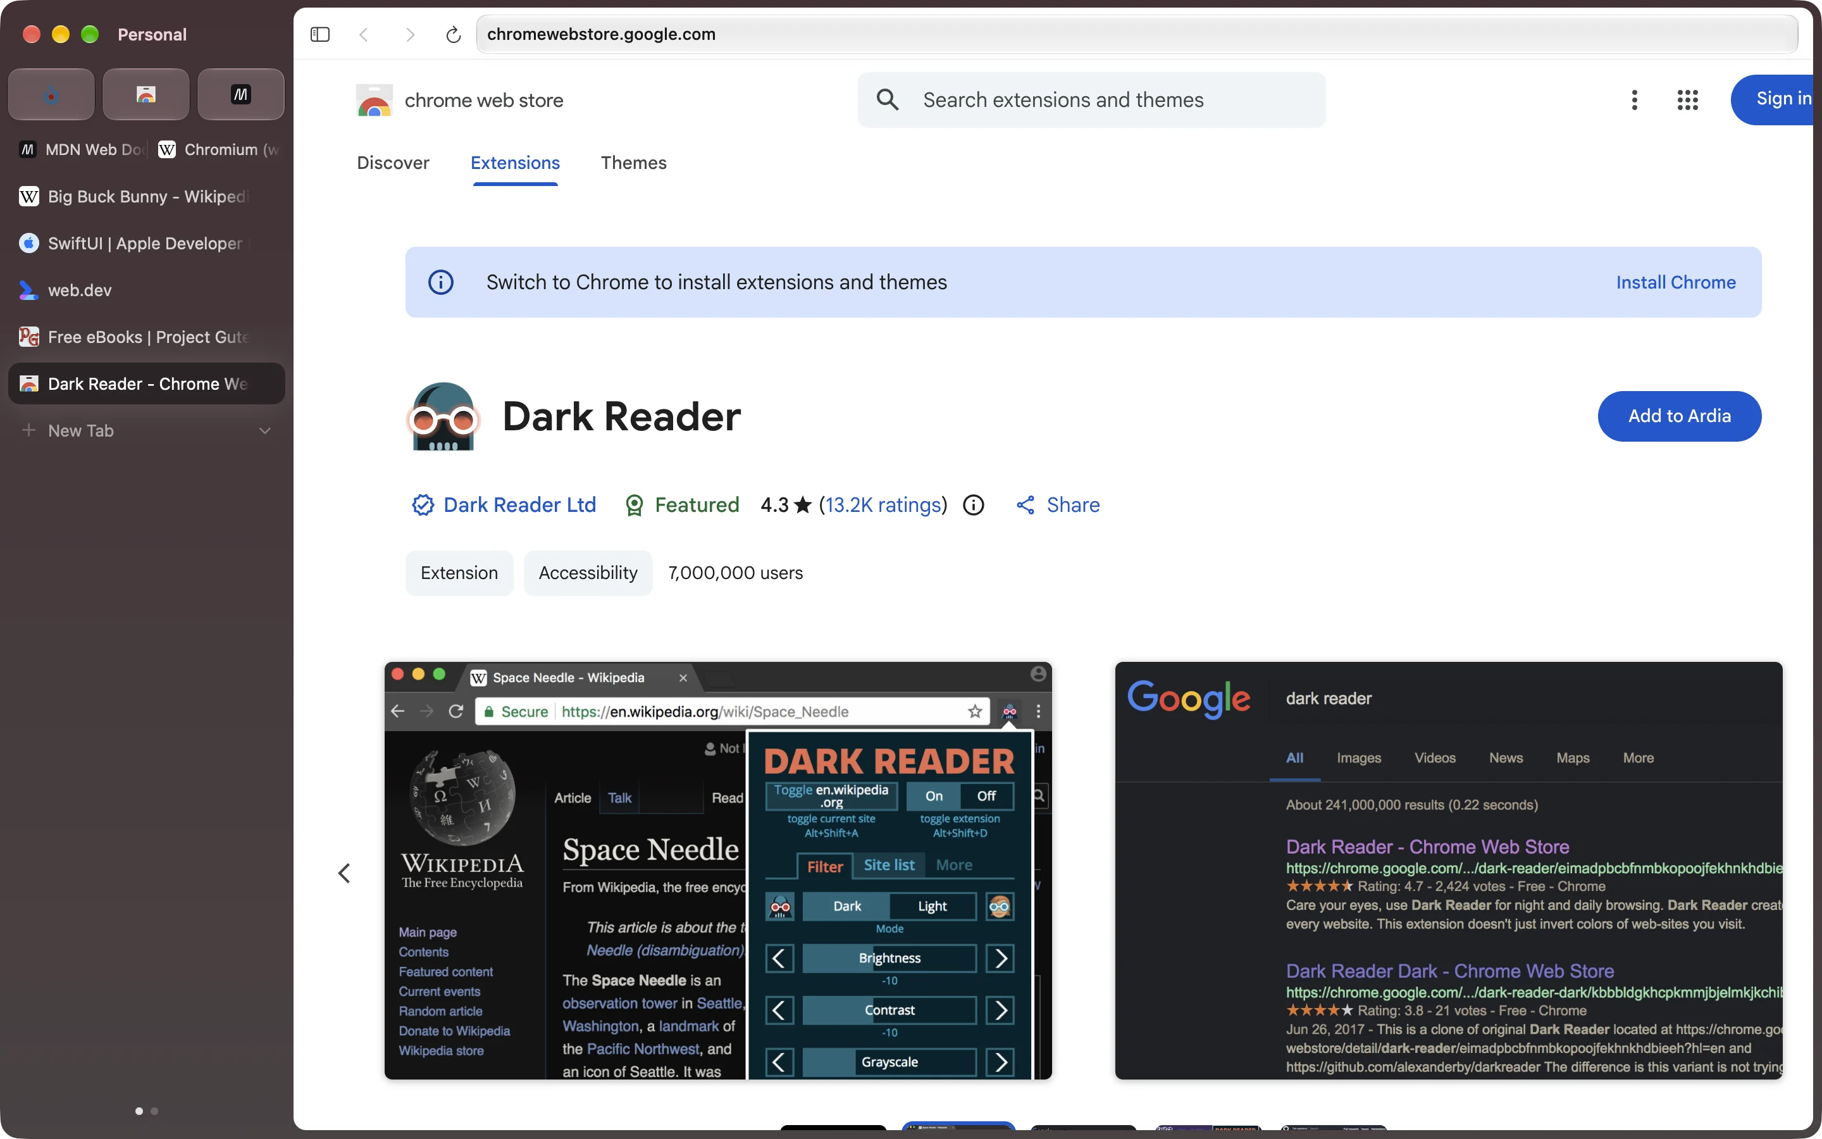Viewport: 1822px width, 1139px height.
Task: Open the Themes tab
Action: coord(633,163)
